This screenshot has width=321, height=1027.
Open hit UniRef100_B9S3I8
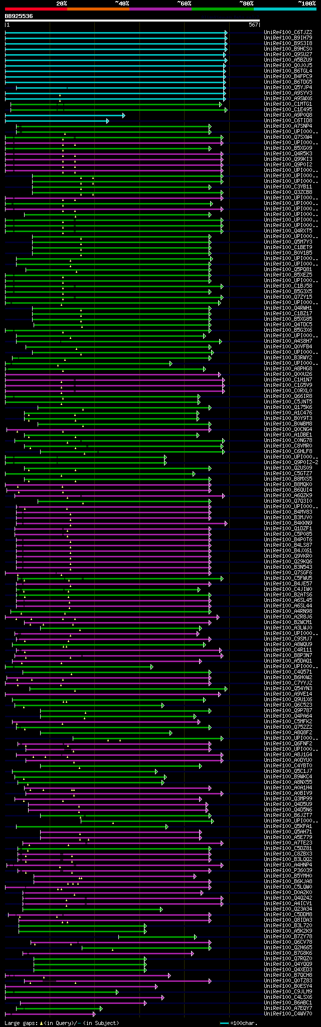click(288, 44)
